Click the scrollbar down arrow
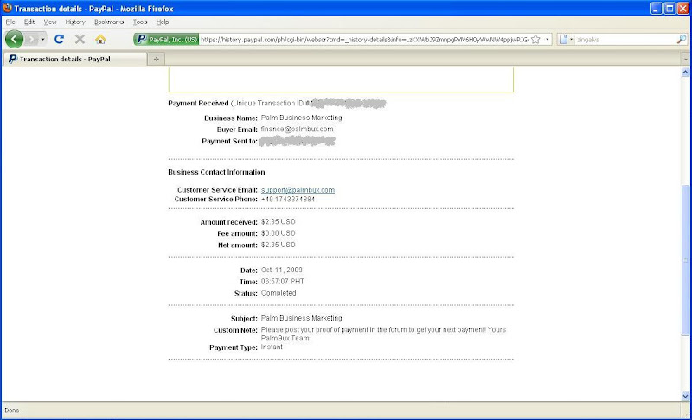692x420 pixels. [x=685, y=396]
